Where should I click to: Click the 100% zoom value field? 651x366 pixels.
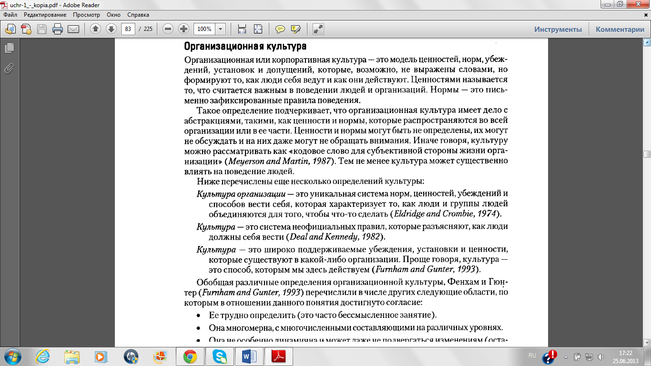pos(204,29)
